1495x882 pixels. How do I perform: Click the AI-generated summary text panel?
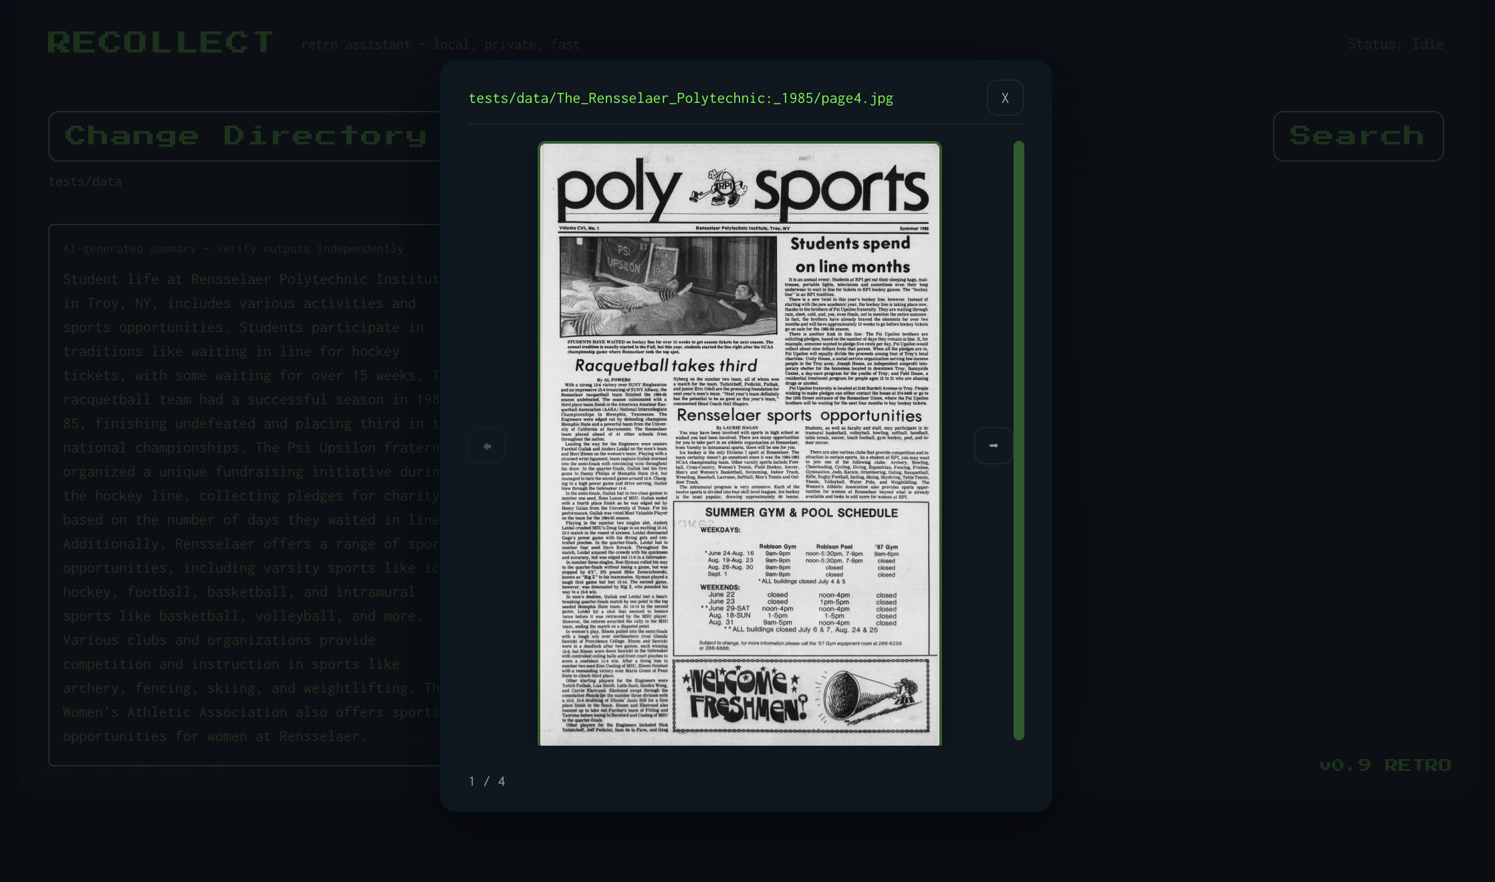(x=247, y=494)
